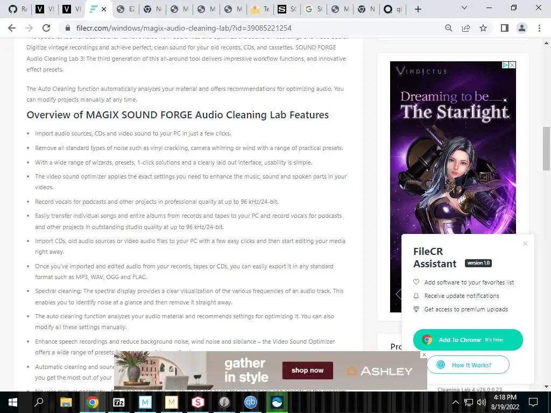Screen dimensions: 551x413
Task: Click the bell icon for update notifications
Action: click(416, 296)
